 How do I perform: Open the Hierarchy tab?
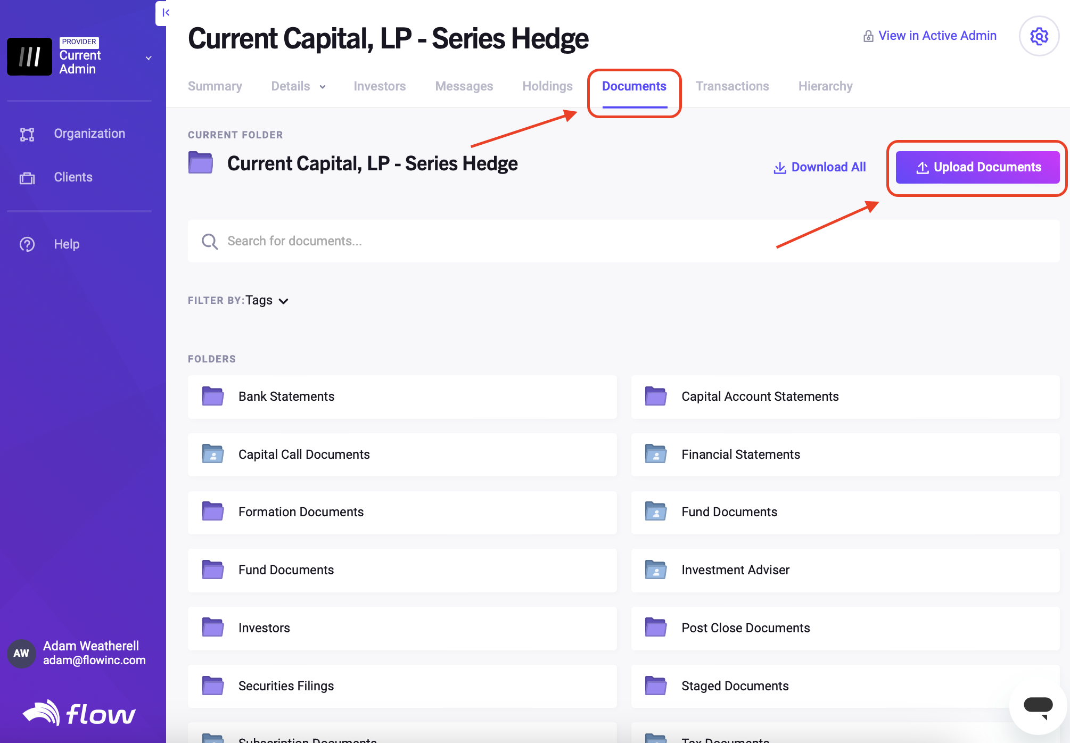[825, 86]
